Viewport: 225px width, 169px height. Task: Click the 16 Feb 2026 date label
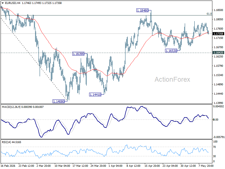pos(8,166)
